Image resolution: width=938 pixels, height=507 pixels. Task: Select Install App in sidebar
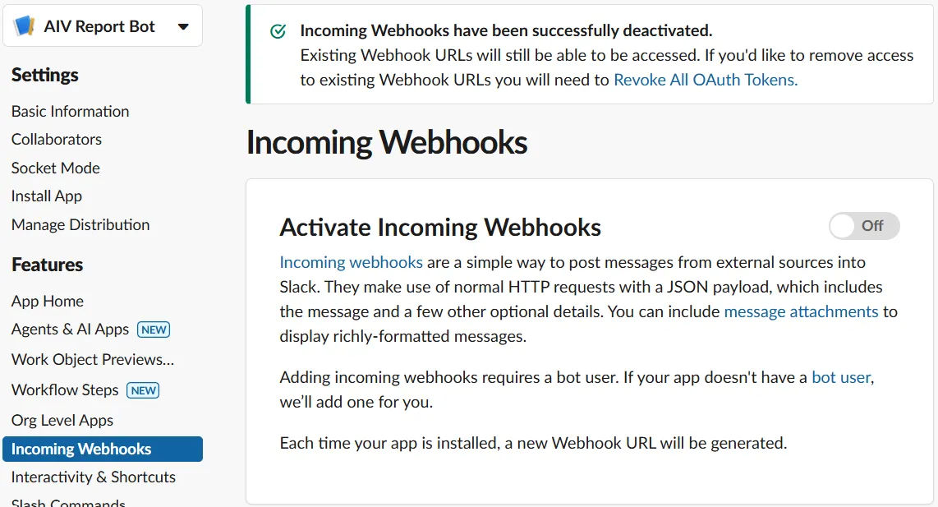tap(47, 196)
